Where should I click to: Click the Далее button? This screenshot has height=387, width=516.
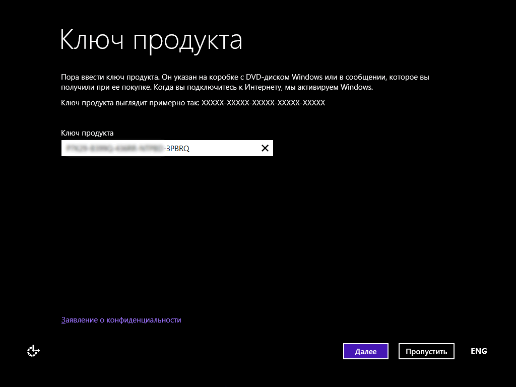365,351
